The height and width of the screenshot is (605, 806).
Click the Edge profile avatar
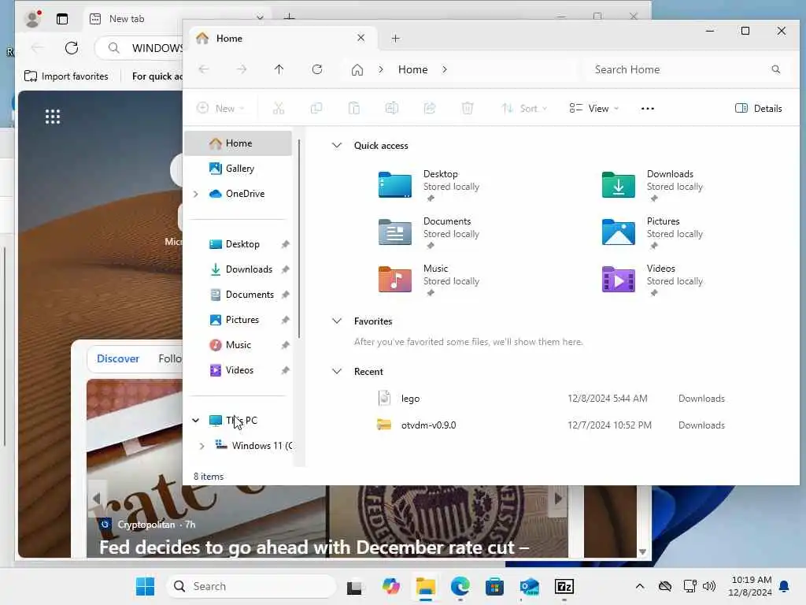pos(33,19)
